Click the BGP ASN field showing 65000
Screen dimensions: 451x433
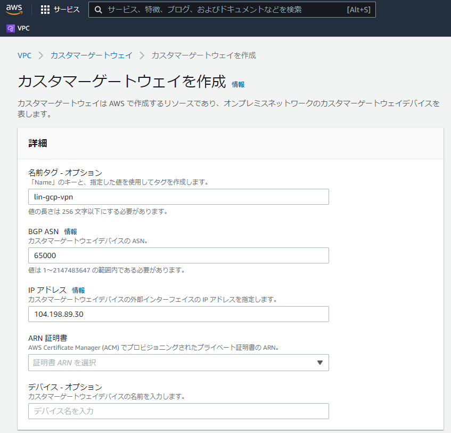pyautogui.click(x=178, y=255)
